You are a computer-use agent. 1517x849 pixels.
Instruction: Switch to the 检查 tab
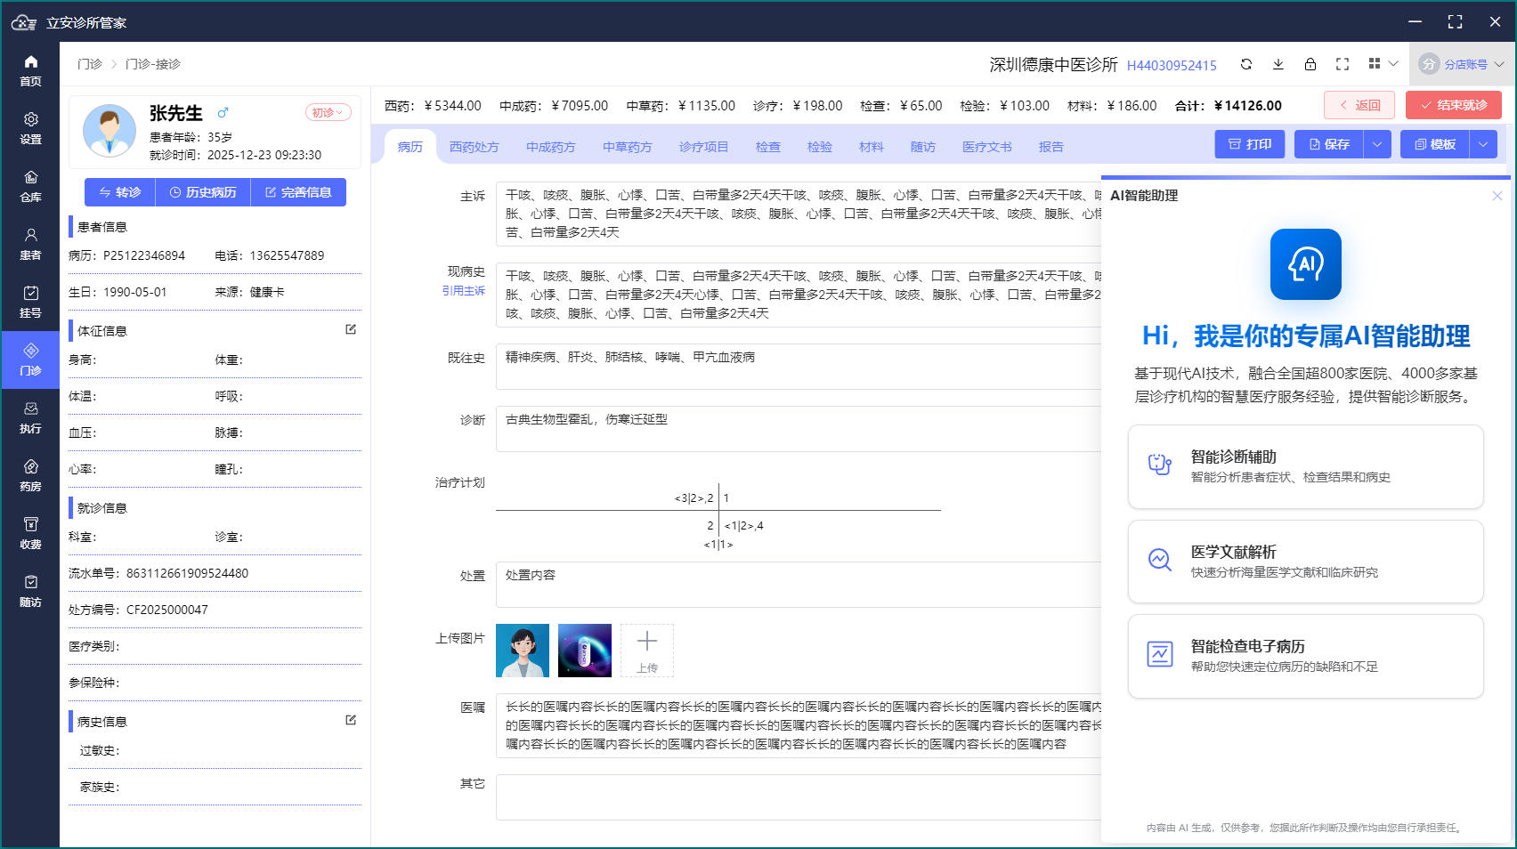tap(768, 147)
